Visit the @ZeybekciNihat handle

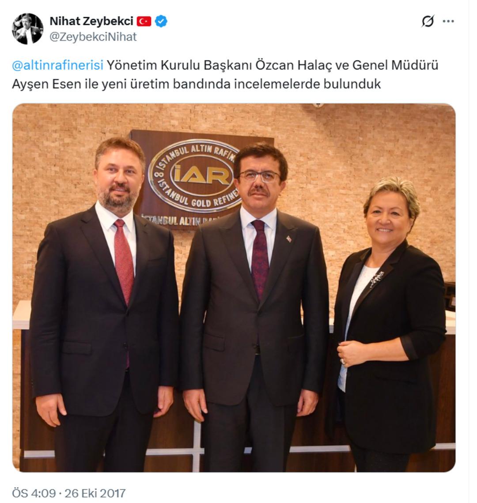93,37
